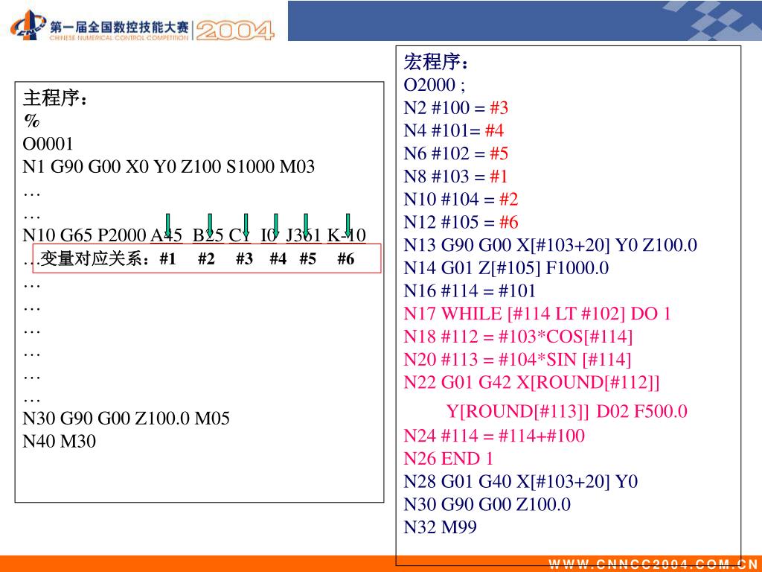Click line N10 #104 = #2
The image size is (762, 572).
[x=461, y=200]
